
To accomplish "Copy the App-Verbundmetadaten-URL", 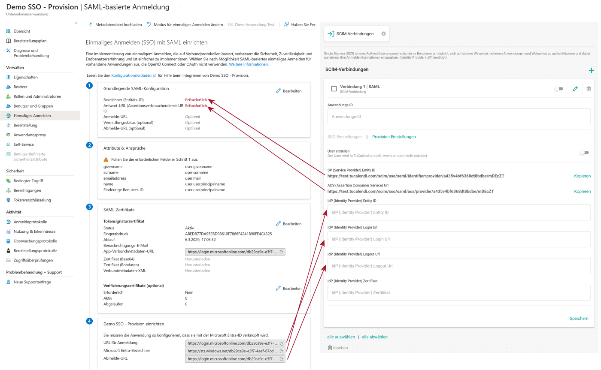I will pyautogui.click(x=282, y=252).
